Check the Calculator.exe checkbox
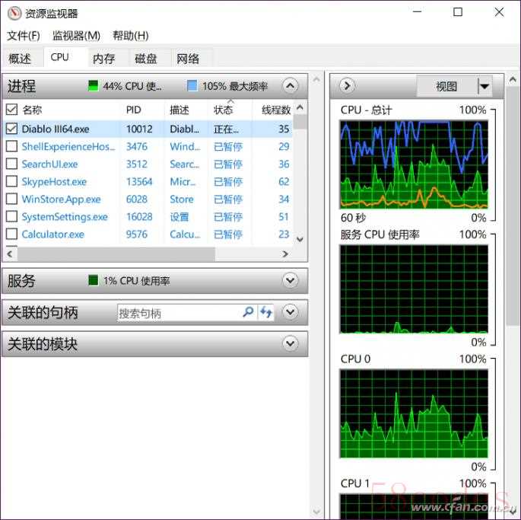The height and width of the screenshot is (520, 521). tap(11, 234)
